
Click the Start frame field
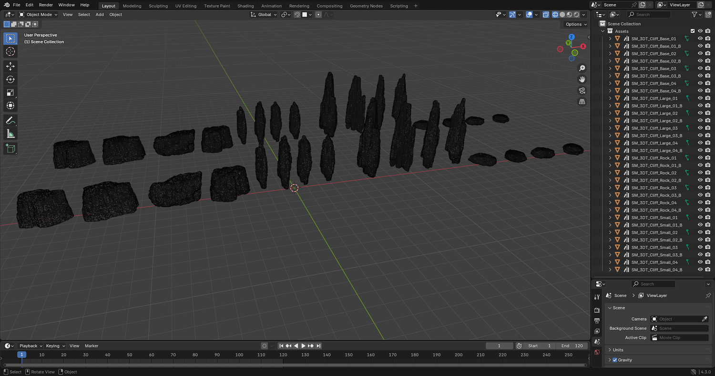tap(540, 346)
